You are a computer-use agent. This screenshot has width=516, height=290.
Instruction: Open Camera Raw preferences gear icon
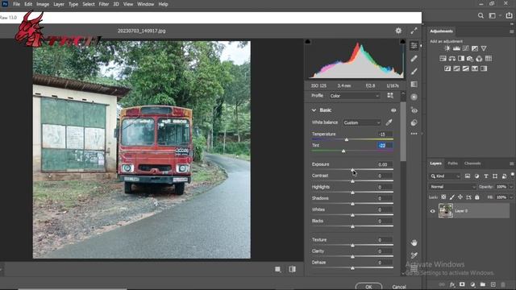point(398,31)
